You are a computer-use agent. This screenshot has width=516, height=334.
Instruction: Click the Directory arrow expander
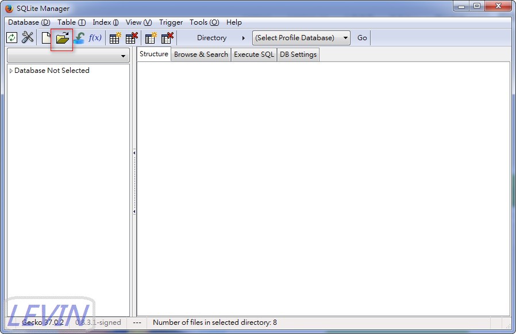[243, 38]
